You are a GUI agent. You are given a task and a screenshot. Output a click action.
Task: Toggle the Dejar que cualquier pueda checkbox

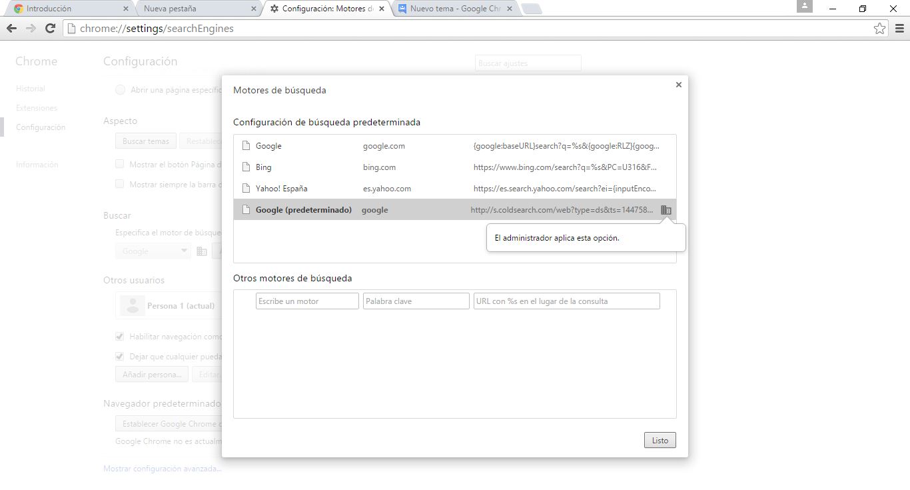120,357
